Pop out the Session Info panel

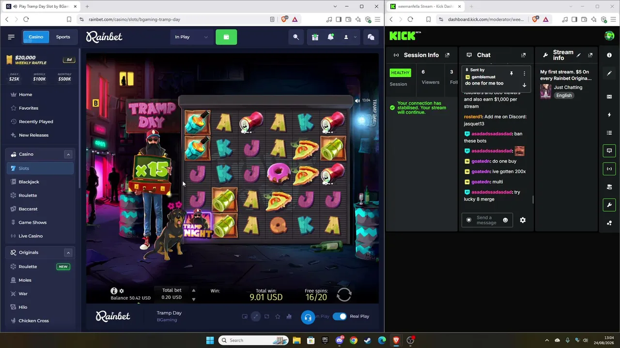pos(447,55)
